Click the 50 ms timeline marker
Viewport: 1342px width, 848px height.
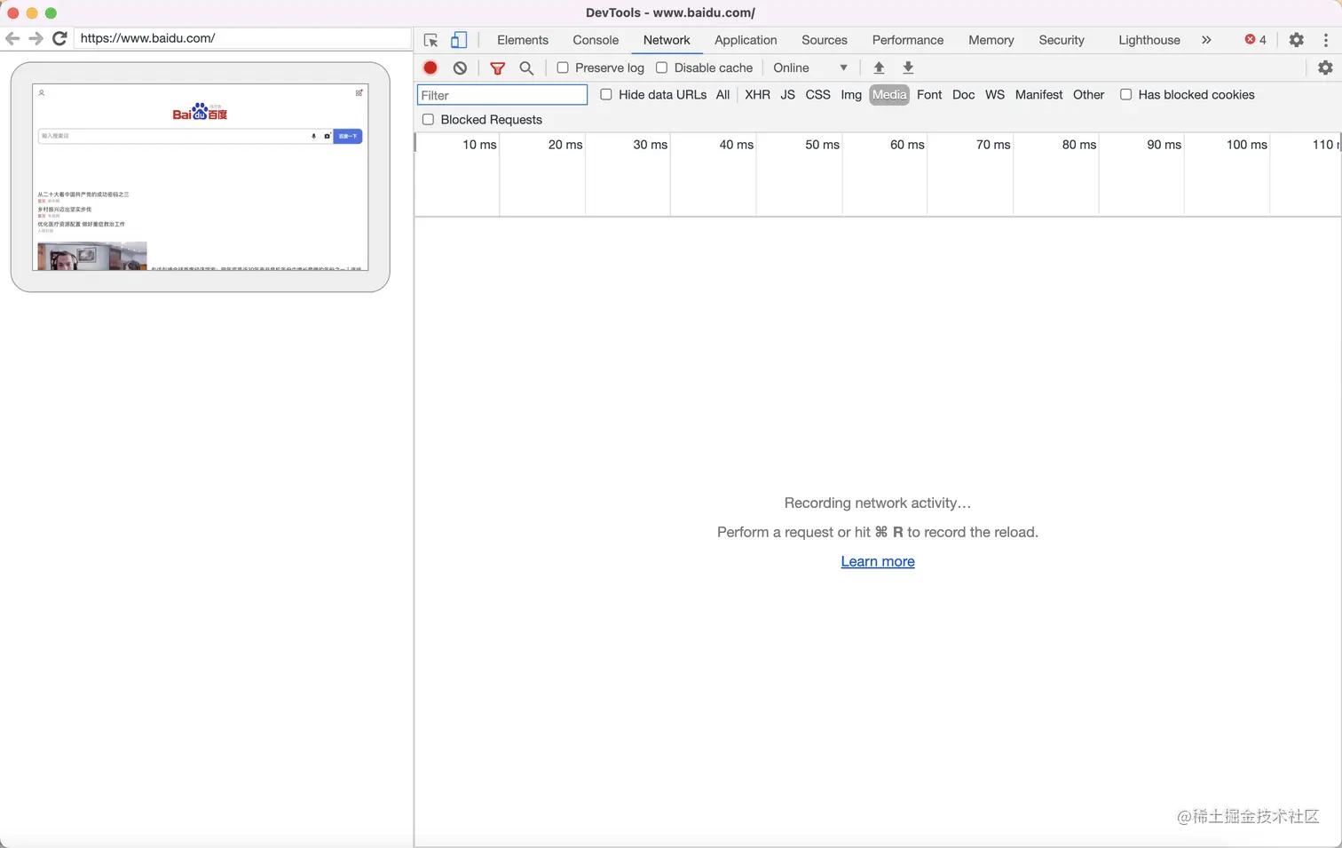pos(822,145)
